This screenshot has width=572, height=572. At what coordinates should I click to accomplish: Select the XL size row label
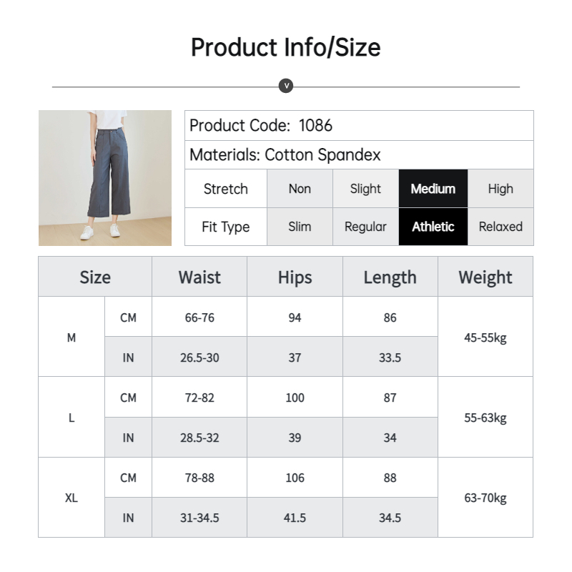pos(71,497)
